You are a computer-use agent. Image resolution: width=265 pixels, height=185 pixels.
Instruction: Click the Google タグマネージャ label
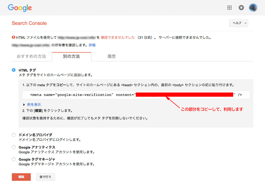click(37, 159)
